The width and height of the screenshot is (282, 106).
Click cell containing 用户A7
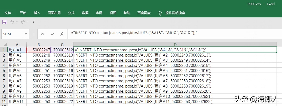[17, 81]
